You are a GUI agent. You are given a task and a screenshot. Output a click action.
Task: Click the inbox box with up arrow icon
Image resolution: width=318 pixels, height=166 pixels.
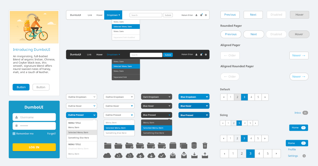(x=184, y=155)
